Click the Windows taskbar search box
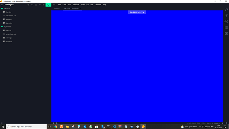This screenshot has height=129, width=229. click(26, 127)
